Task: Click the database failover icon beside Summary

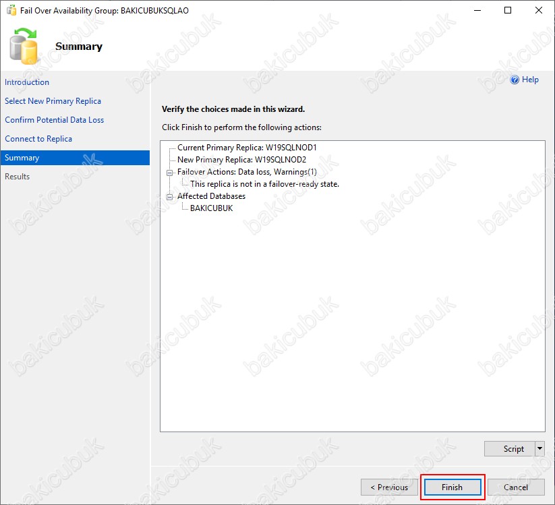Action: 24,47
